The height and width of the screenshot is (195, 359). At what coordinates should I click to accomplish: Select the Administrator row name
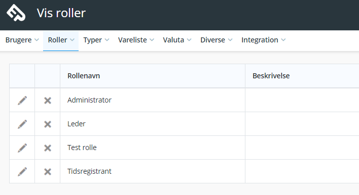(89, 100)
